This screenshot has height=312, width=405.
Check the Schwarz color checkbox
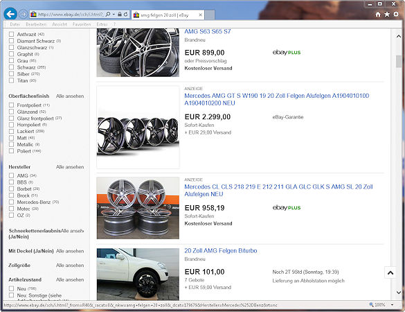pyautogui.click(x=11, y=67)
